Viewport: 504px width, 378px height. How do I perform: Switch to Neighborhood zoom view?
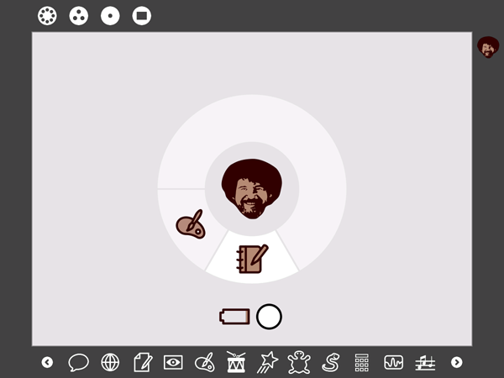(47, 16)
